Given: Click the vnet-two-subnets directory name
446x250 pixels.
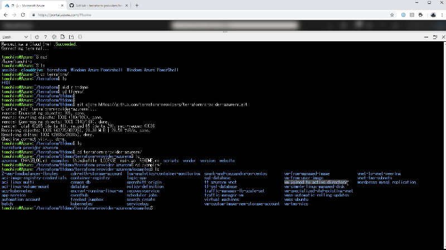Looking at the screenshot, I should [375, 178].
